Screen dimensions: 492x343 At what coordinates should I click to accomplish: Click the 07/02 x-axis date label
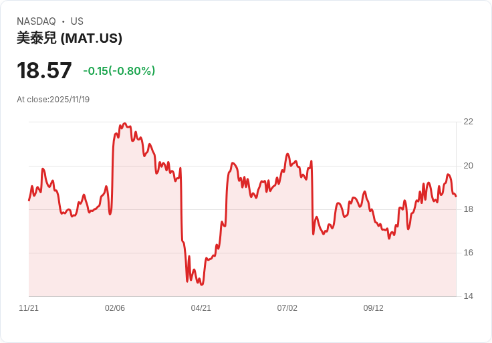click(287, 308)
